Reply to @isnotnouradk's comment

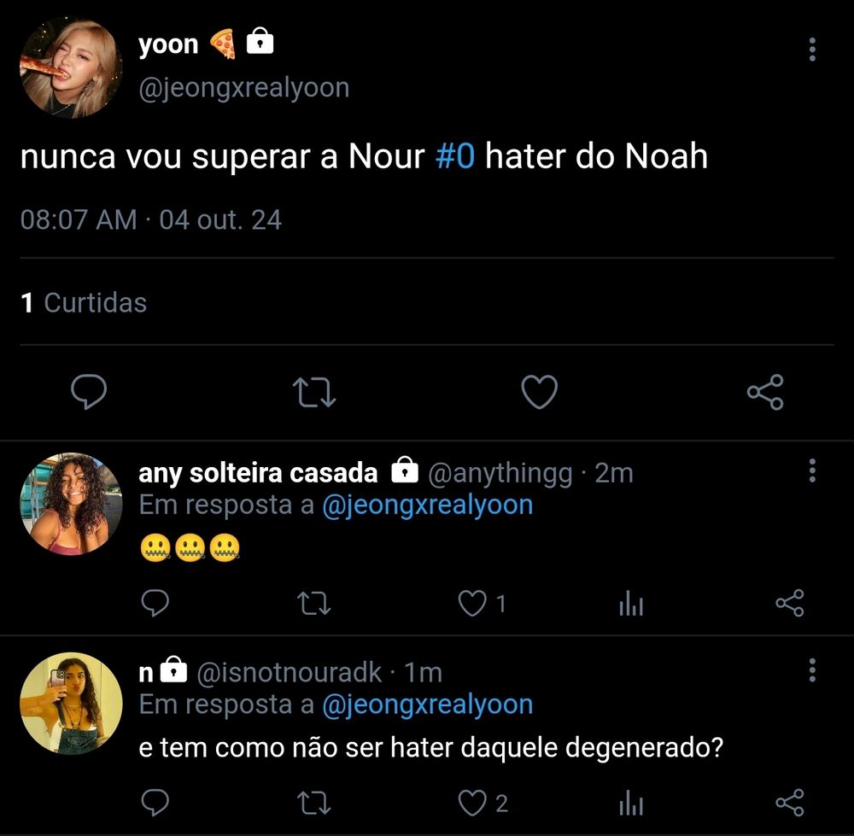pyautogui.click(x=155, y=802)
